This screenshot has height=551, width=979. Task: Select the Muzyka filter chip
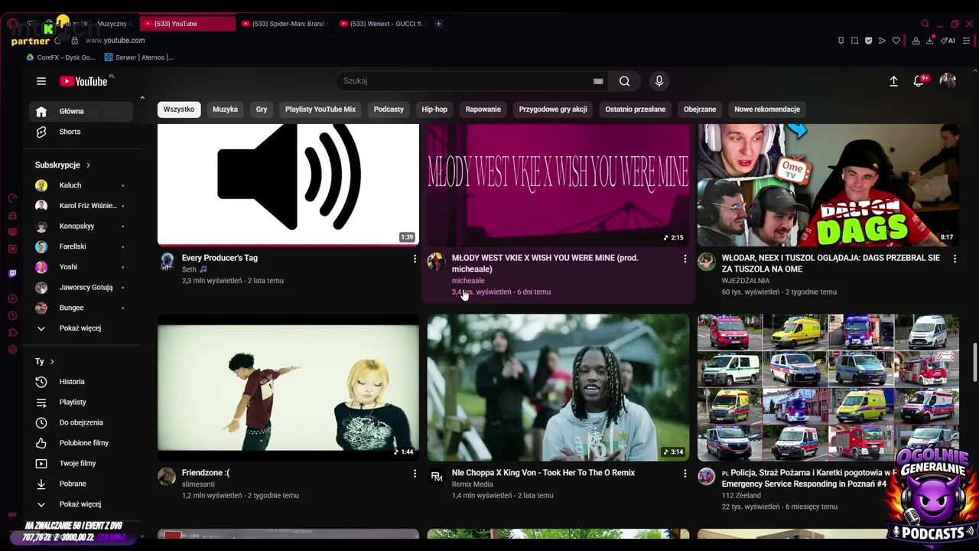click(225, 109)
